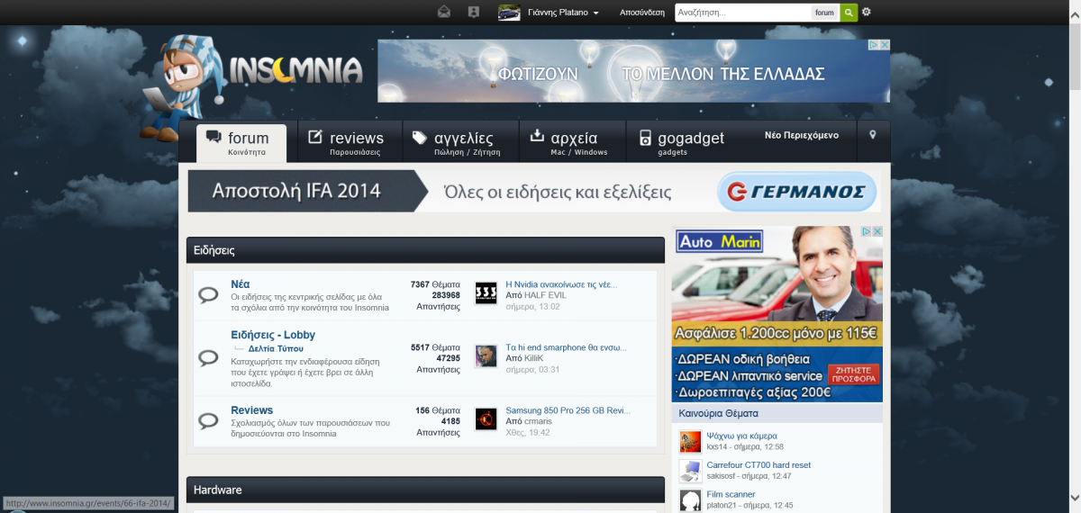Click HALF EVIL avatar thumbnail
Viewport: 1081px width, 513px height.
[486, 293]
